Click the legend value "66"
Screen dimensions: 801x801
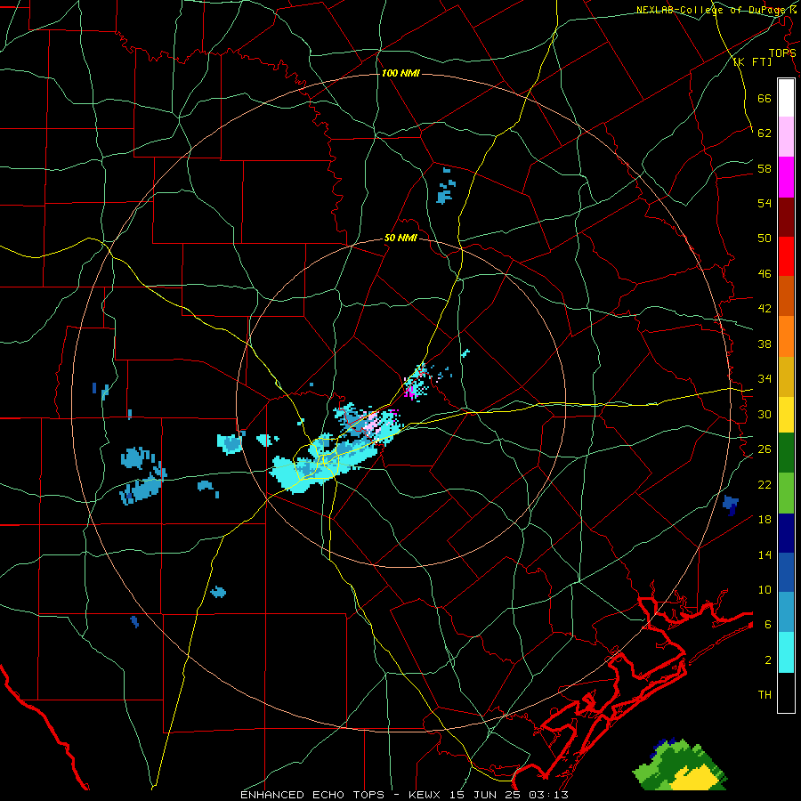point(765,98)
